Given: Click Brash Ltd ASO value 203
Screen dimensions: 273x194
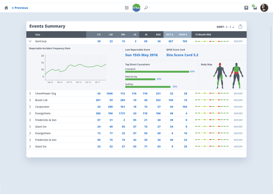Looking at the screenshot, I should pyautogui.click(x=158, y=100).
